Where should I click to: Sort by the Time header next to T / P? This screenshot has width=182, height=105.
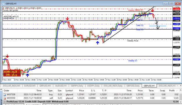120,90
